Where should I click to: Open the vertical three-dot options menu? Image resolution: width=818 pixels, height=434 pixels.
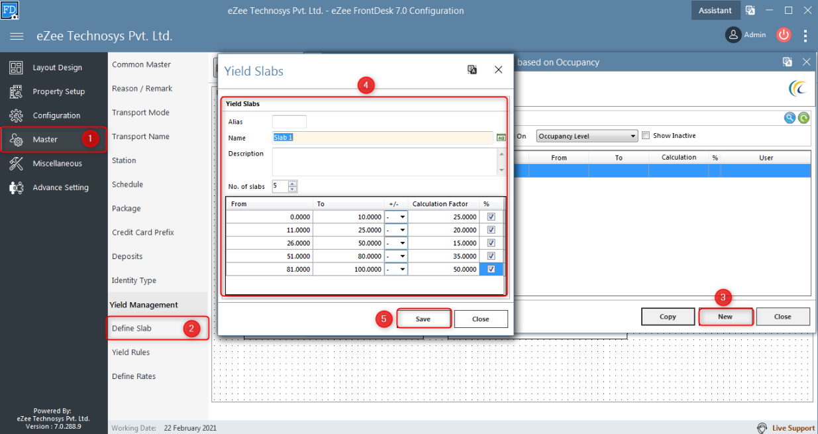click(805, 35)
